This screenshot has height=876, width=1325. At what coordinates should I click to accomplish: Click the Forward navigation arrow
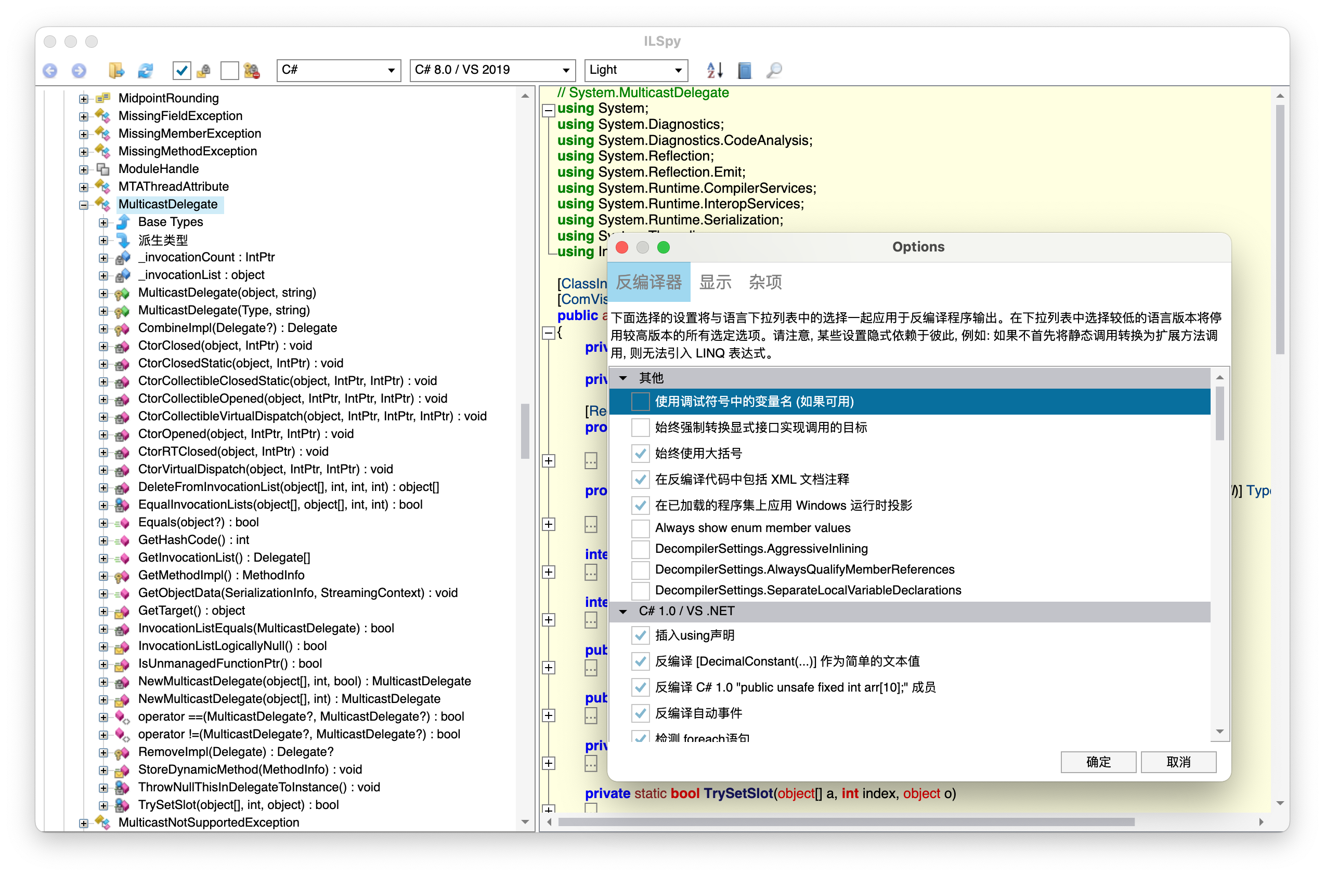coord(79,70)
